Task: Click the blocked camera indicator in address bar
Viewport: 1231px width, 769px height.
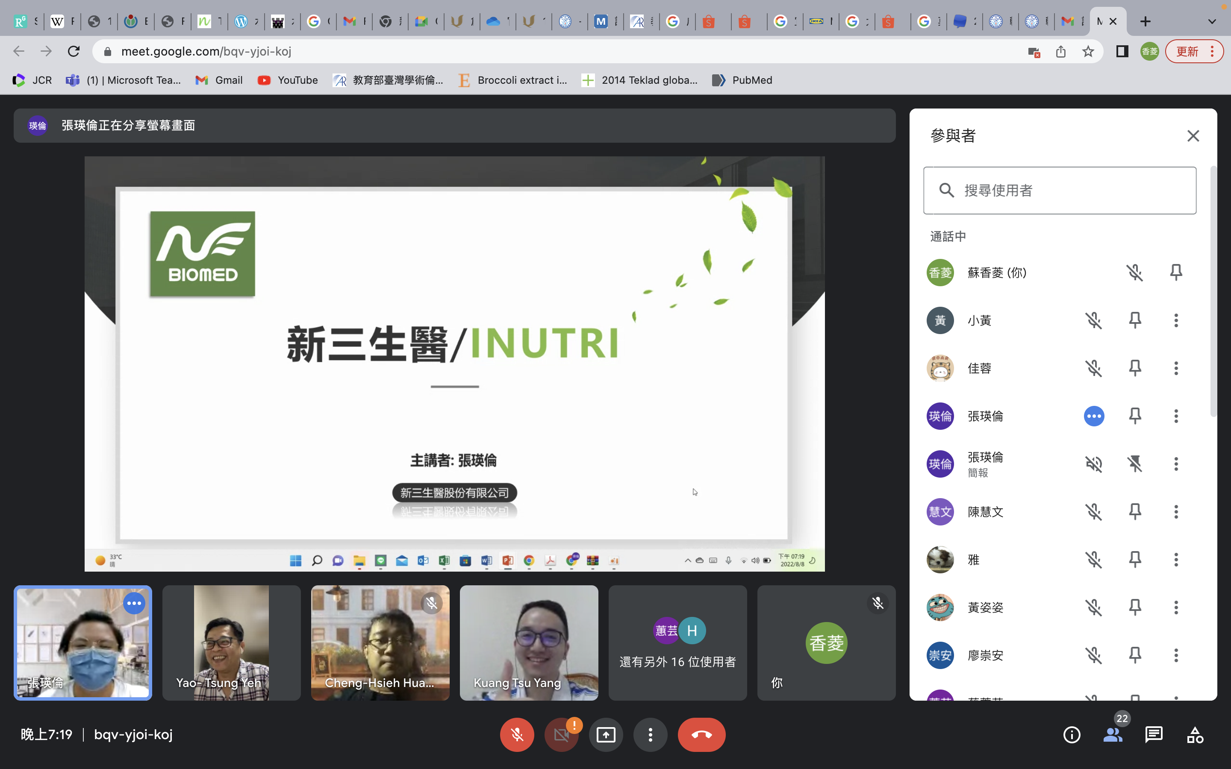Action: tap(1034, 51)
